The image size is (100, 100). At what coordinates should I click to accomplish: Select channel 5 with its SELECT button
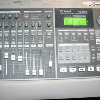[x=20, y=34]
